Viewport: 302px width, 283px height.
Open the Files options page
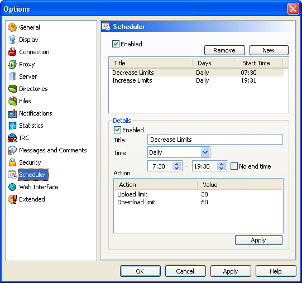pyautogui.click(x=25, y=101)
